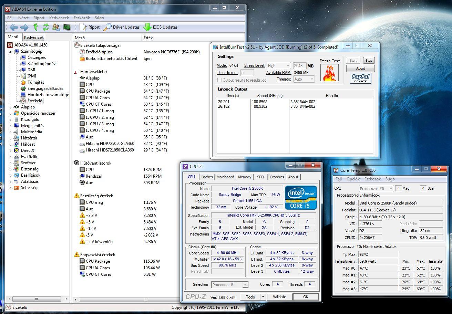452x314 pixels.
Task: Click the monitor graph icon in AIDA64 toolbar
Action: click(67, 27)
